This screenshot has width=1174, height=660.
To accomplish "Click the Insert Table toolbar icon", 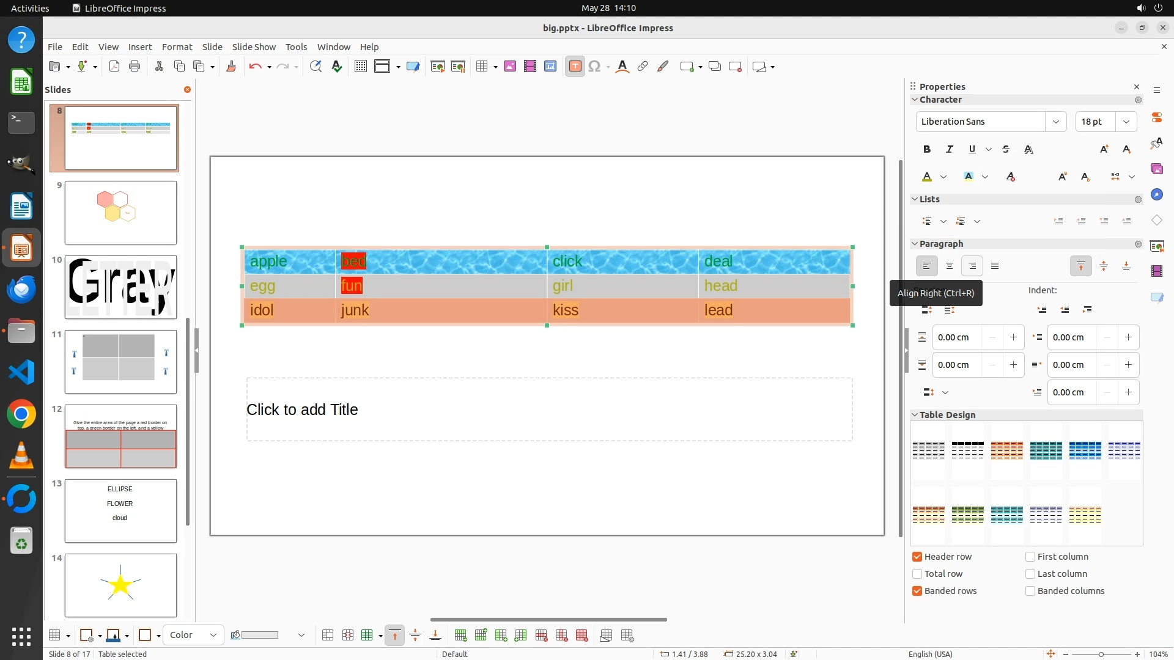I will point(482,67).
